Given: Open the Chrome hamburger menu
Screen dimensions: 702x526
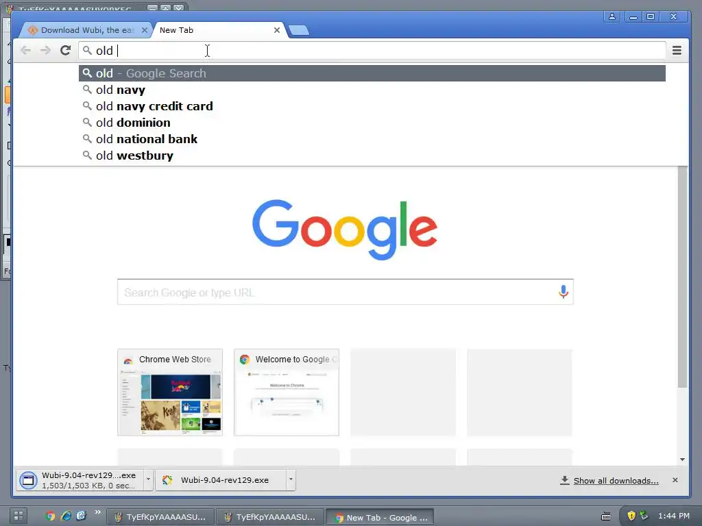Looking at the screenshot, I should point(677,51).
